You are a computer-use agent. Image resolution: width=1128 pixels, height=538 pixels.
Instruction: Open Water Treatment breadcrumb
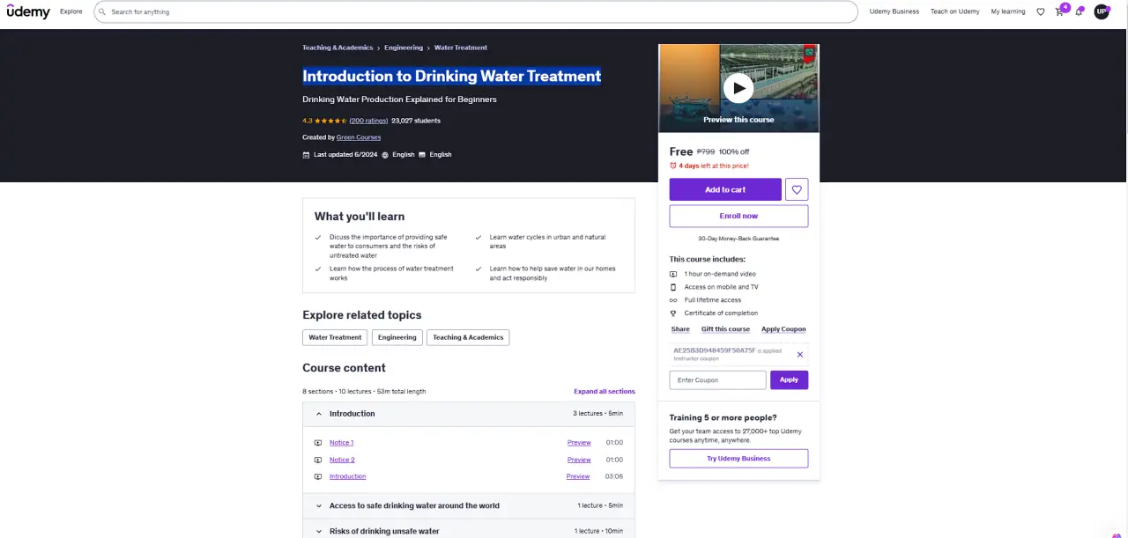(x=461, y=48)
